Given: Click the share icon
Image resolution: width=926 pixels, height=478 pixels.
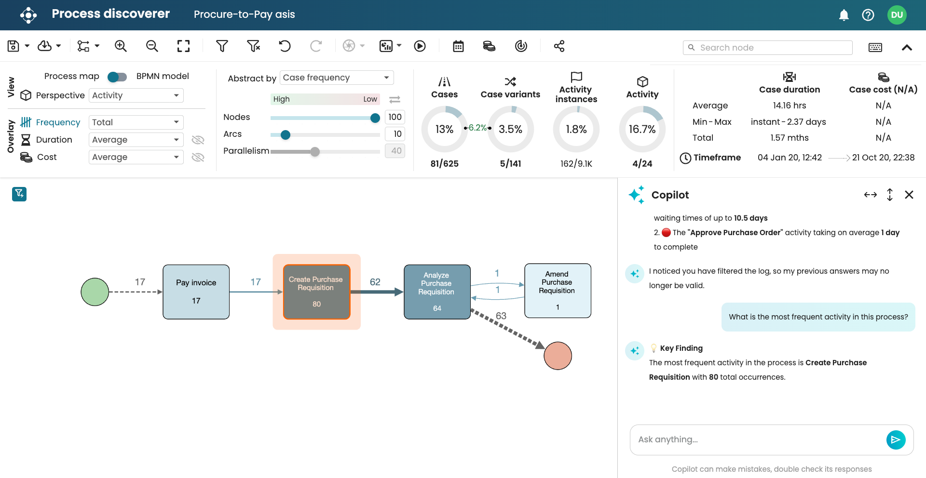Looking at the screenshot, I should [559, 46].
